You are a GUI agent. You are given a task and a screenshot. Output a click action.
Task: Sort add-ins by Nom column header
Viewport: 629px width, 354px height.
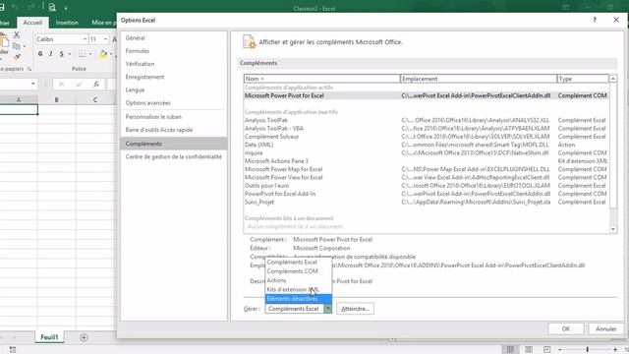pyautogui.click(x=321, y=79)
